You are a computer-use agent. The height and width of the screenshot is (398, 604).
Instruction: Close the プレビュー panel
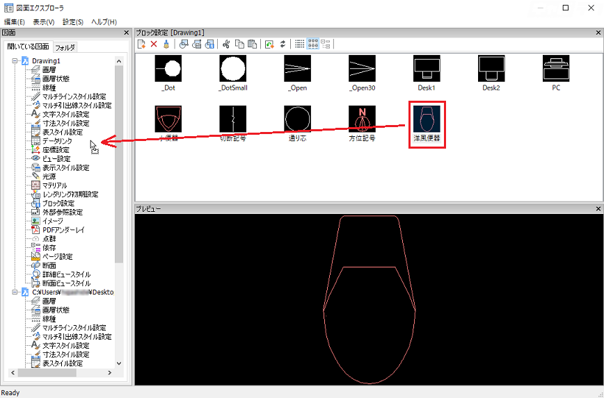click(x=598, y=209)
